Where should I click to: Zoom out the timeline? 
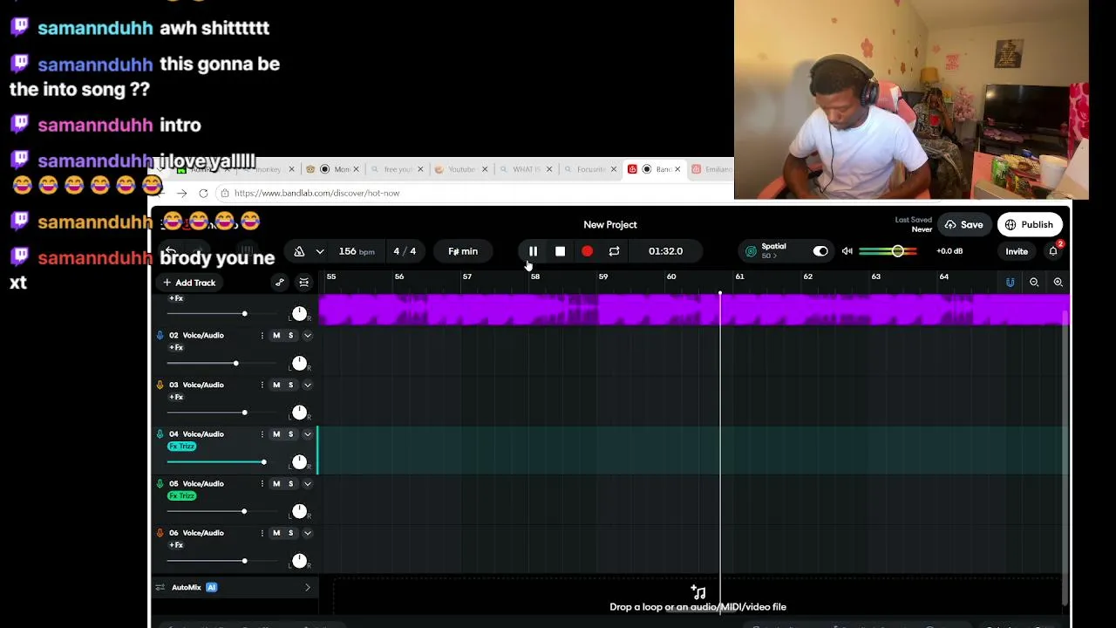click(1034, 283)
